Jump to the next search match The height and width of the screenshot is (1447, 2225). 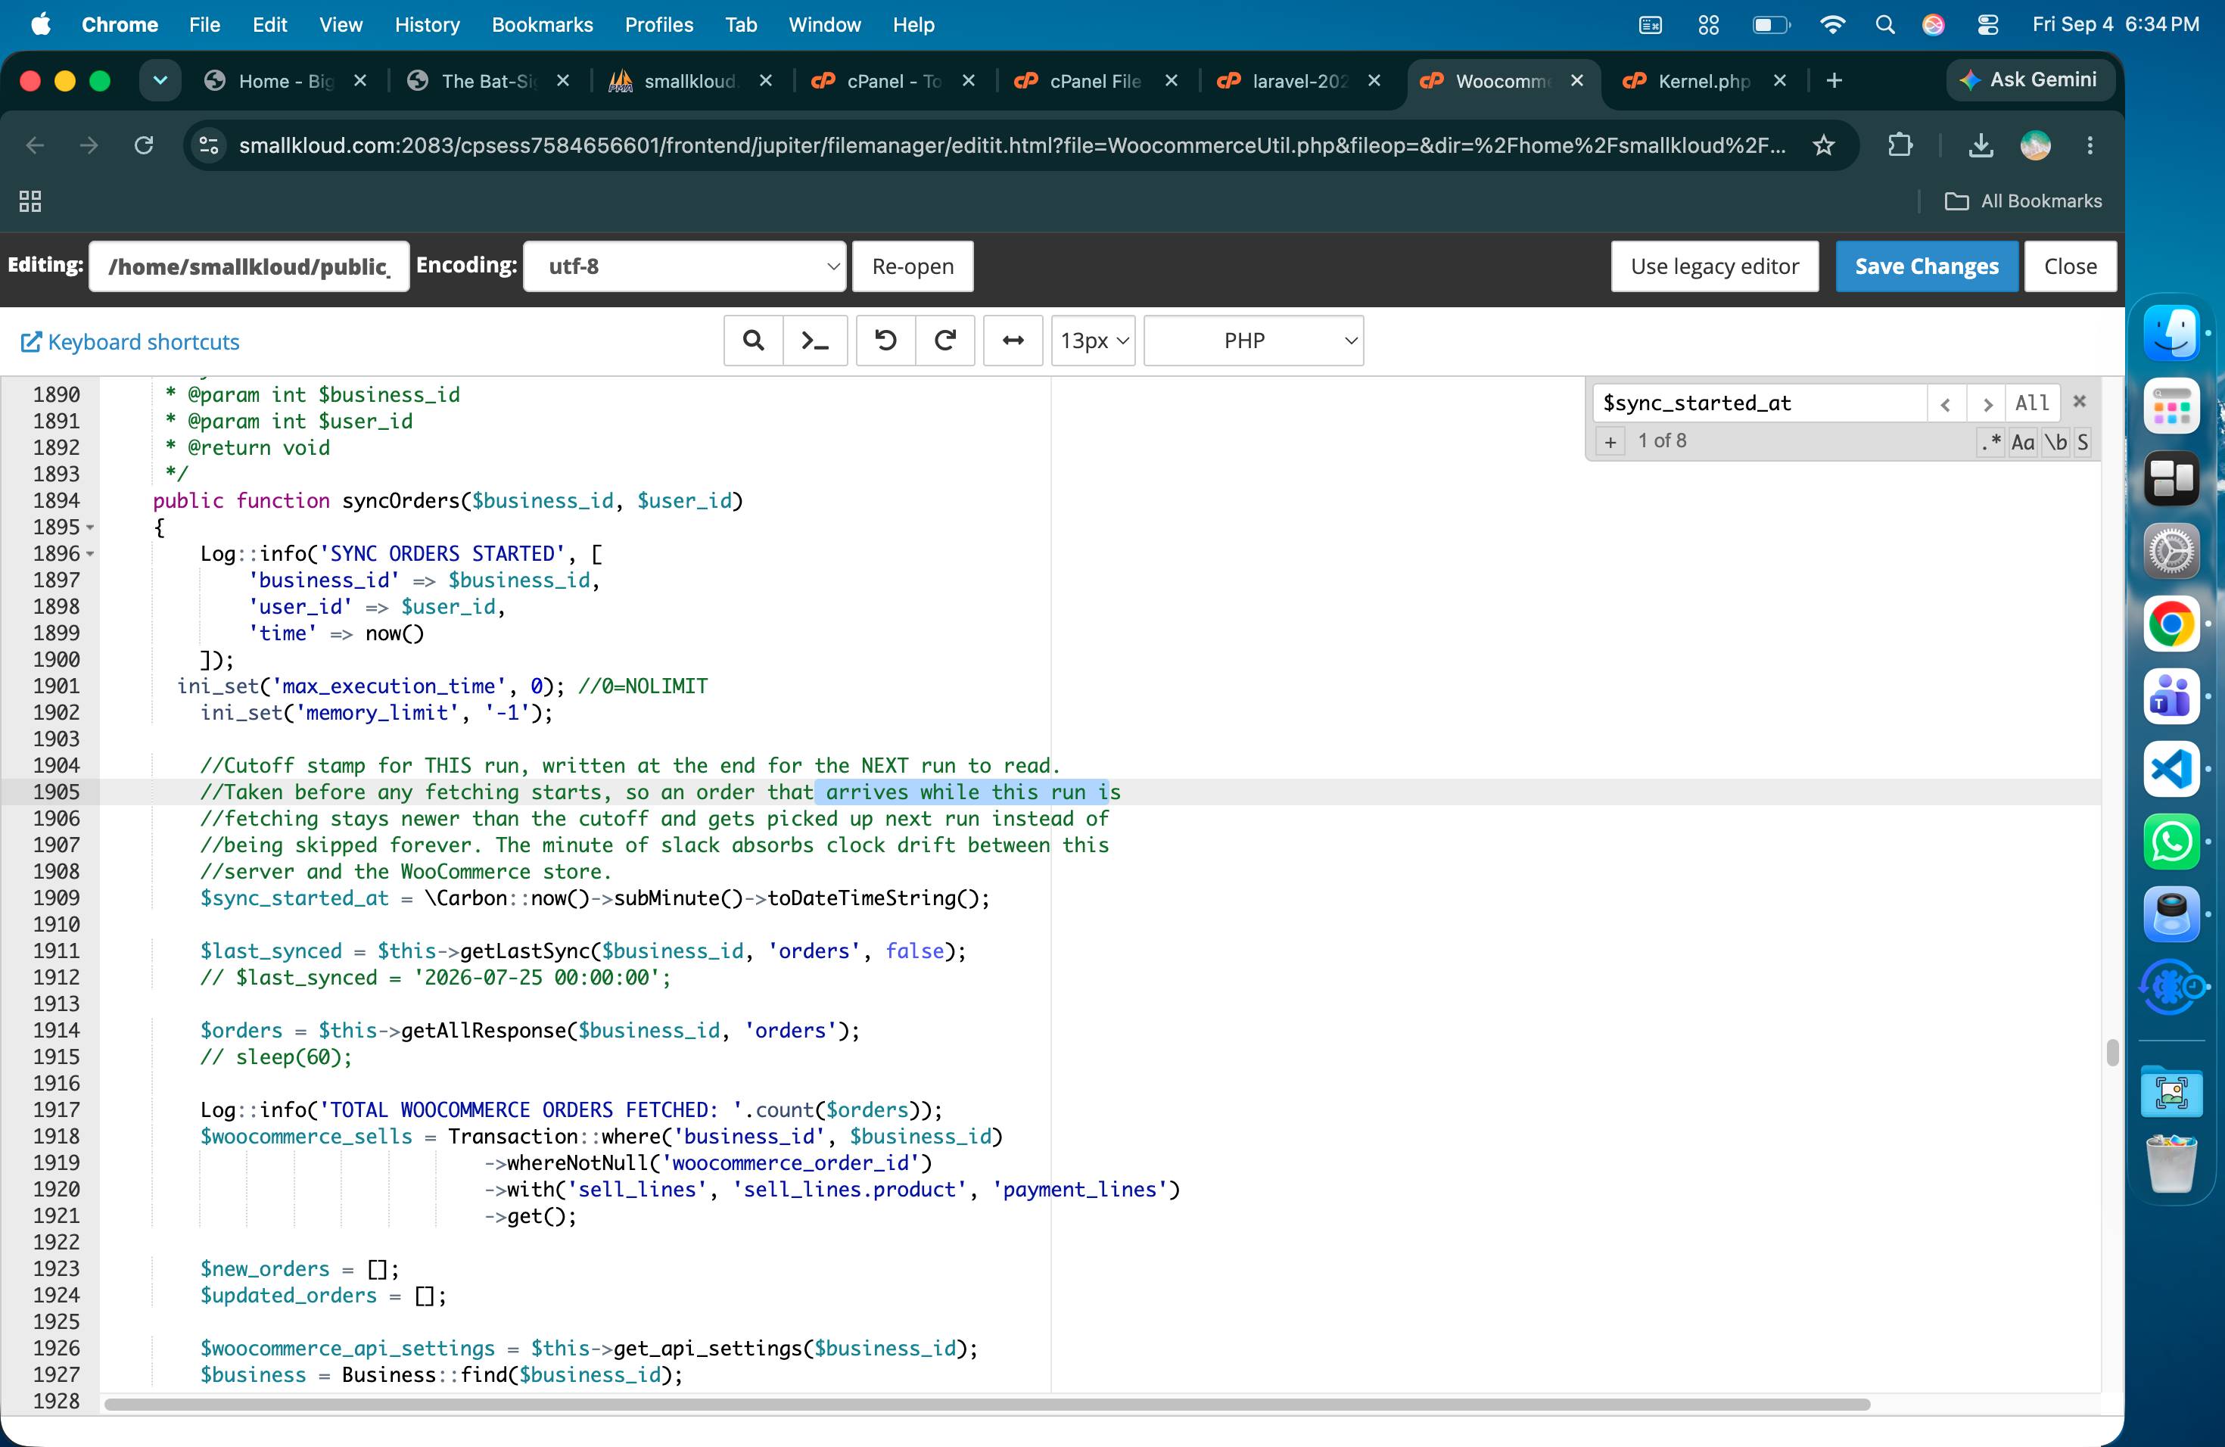coord(1987,403)
